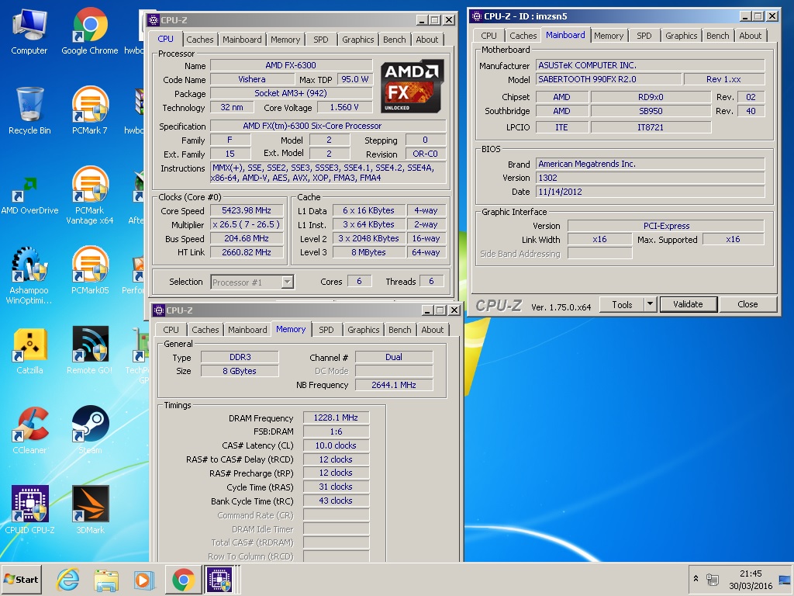Click the Core Speed value 5423.98 MHz
The image size is (794, 596).
coord(246,210)
